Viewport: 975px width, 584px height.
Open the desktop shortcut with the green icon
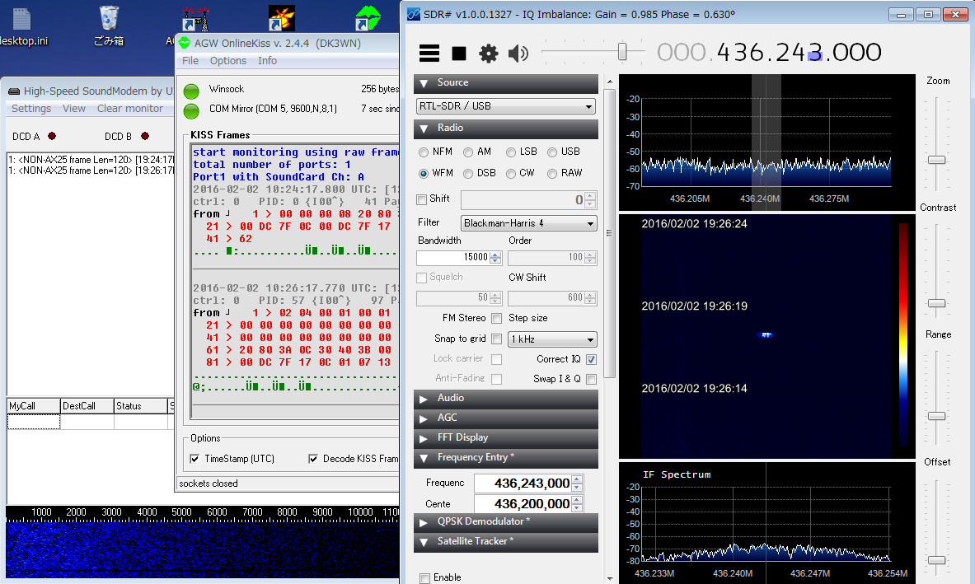(x=368, y=19)
